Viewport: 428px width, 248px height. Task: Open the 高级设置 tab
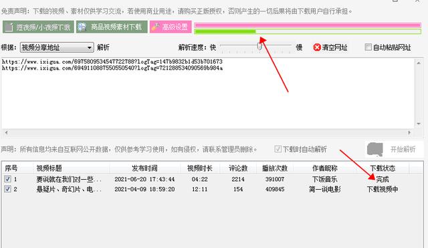click(x=171, y=27)
